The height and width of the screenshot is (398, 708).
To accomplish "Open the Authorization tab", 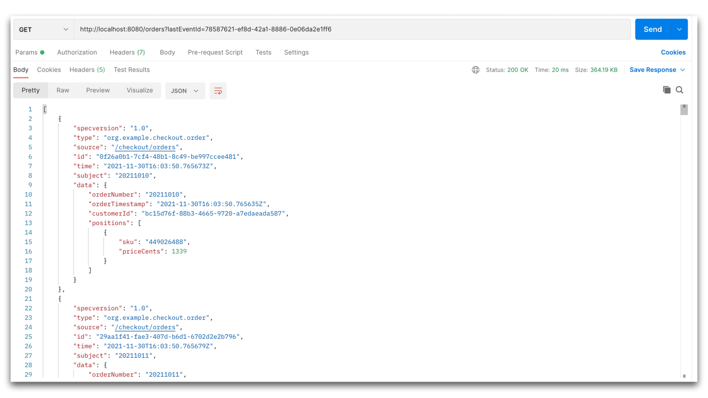I will [77, 52].
